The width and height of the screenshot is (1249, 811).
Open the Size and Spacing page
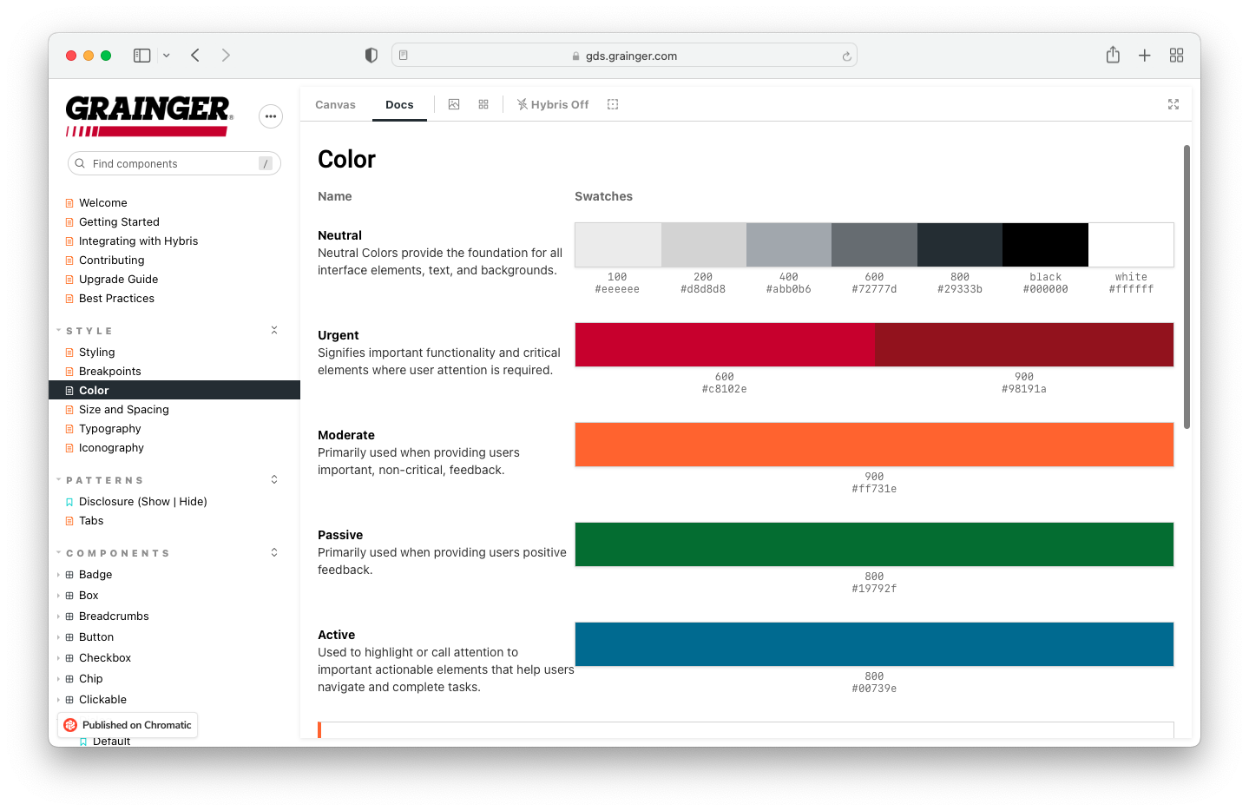click(123, 410)
